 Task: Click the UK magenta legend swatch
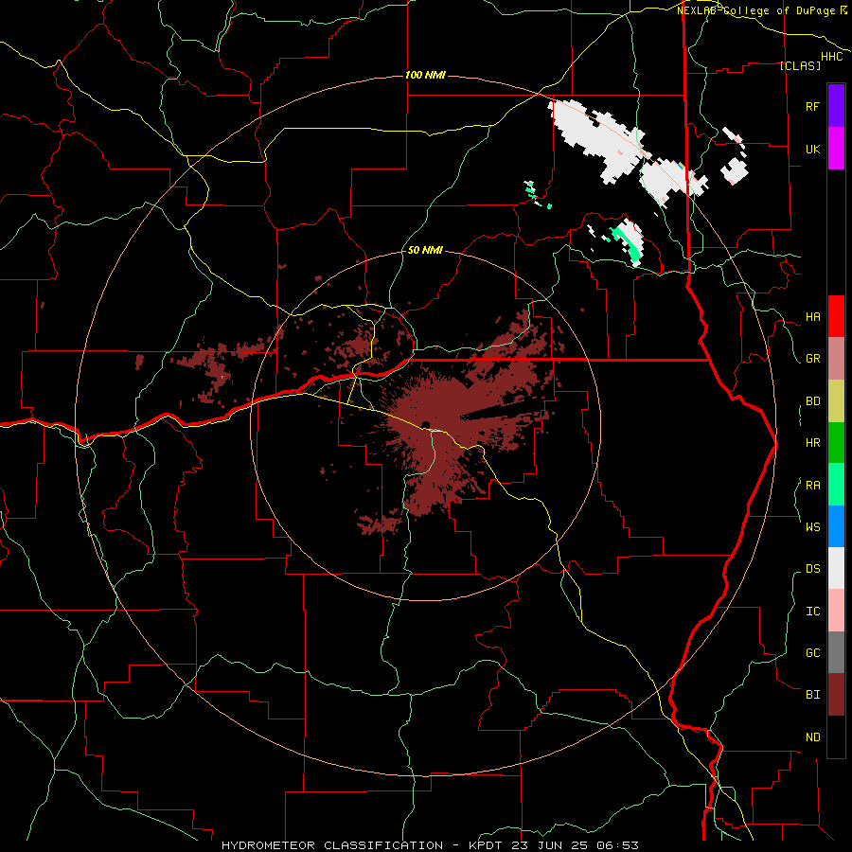click(x=836, y=149)
